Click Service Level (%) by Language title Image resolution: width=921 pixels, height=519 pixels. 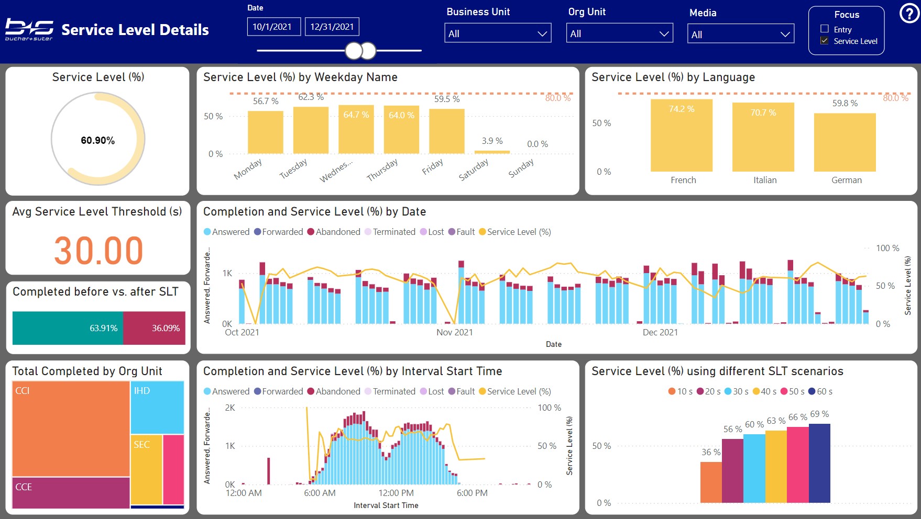(x=673, y=77)
